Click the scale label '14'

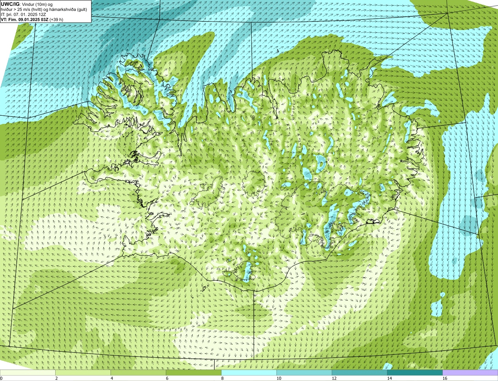(x=389, y=378)
